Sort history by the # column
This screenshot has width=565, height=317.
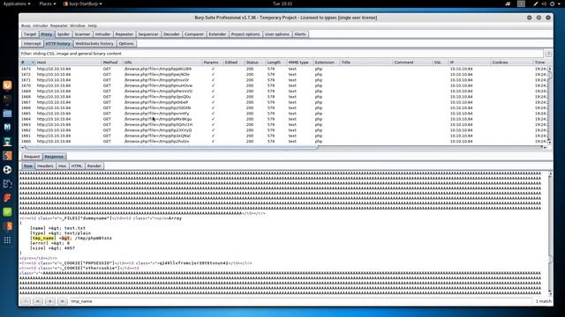(27, 63)
